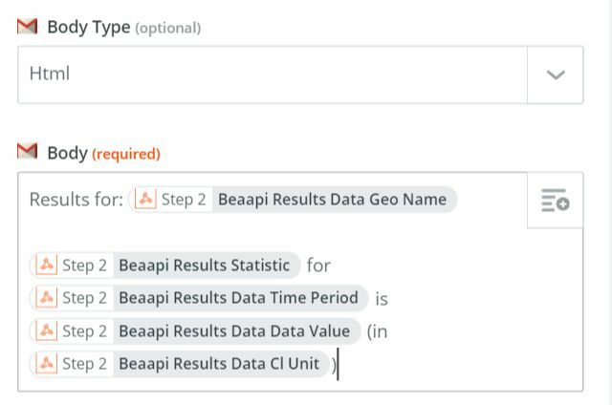Click the webhook icon in Data Value pill
The height and width of the screenshot is (405, 612).
(47, 330)
